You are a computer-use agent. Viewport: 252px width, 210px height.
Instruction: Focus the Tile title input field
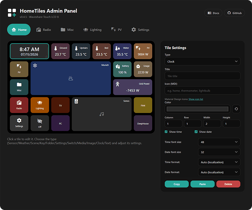click(203, 76)
